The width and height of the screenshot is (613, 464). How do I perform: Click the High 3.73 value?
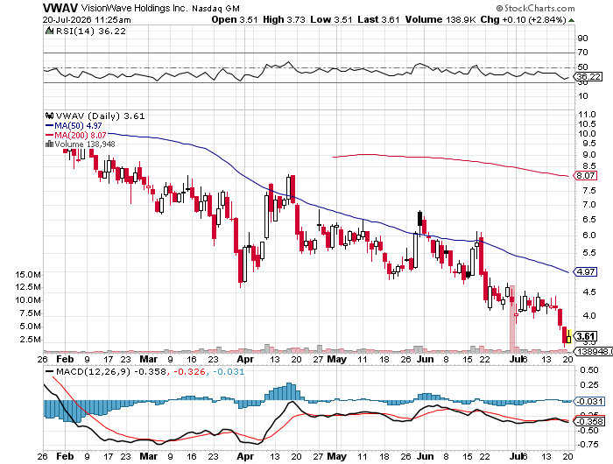pos(284,19)
